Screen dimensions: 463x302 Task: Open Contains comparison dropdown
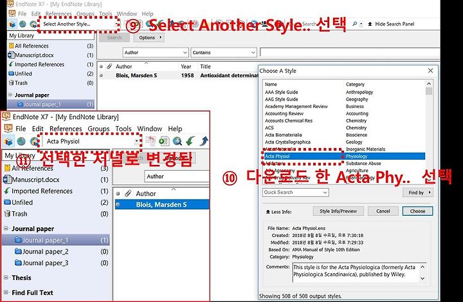click(x=253, y=52)
